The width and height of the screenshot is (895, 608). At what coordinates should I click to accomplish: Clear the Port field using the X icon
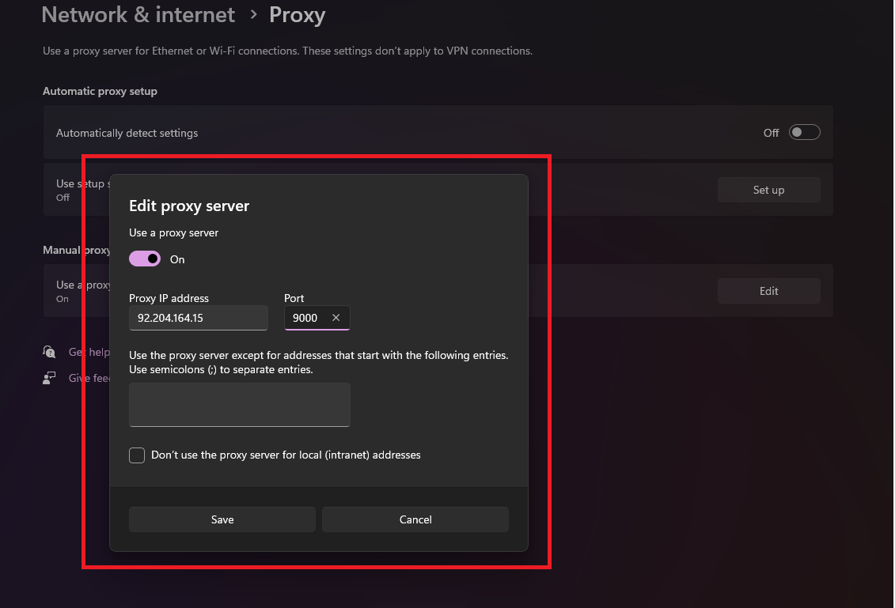(336, 317)
